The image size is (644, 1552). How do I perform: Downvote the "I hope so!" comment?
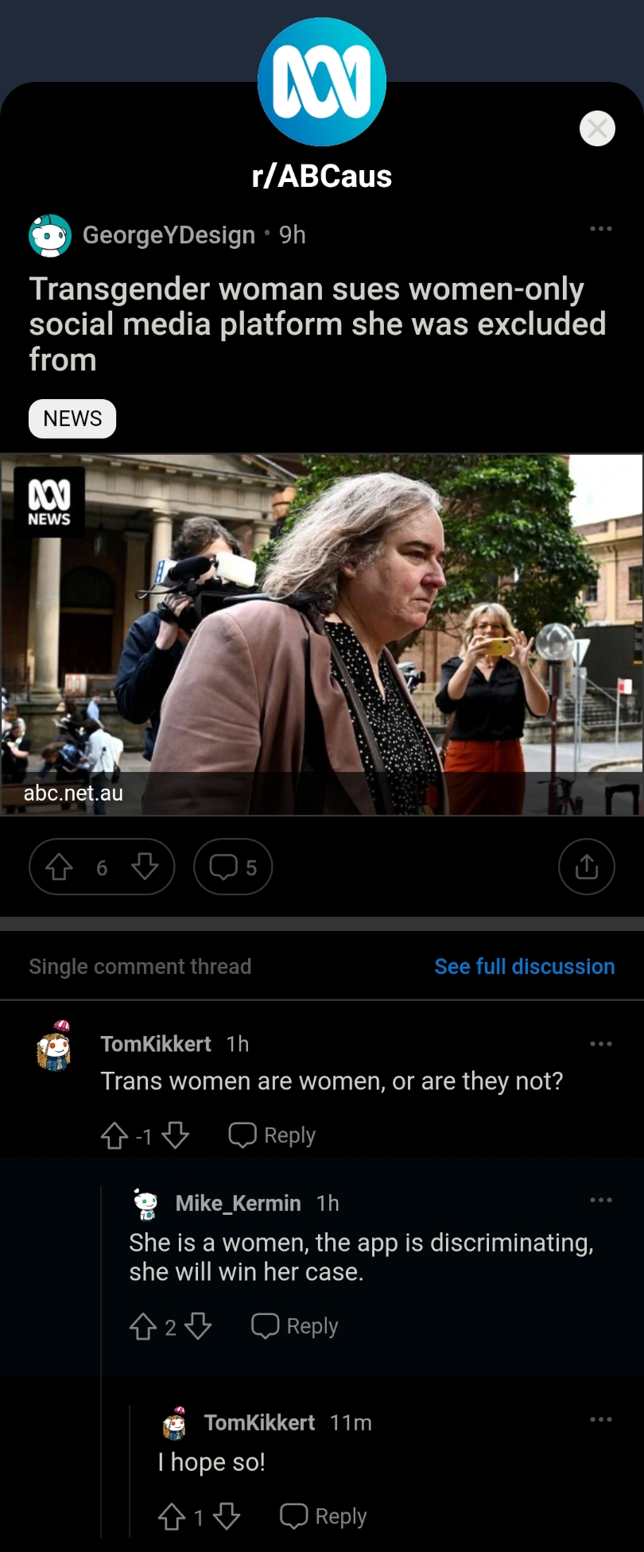pyautogui.click(x=227, y=1517)
